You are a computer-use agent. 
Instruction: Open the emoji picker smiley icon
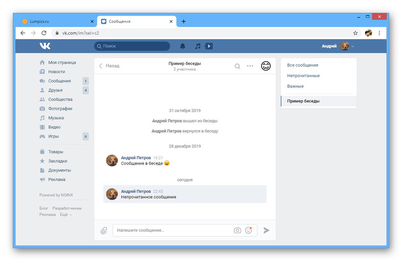[248, 230]
